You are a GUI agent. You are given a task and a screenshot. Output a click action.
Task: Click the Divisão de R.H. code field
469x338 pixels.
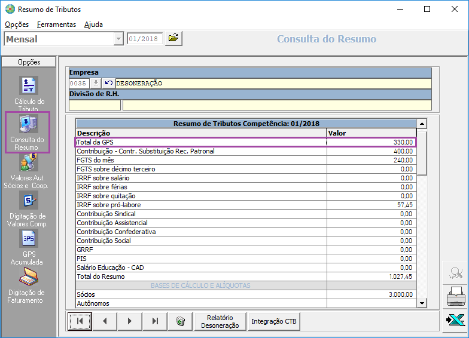tap(95, 105)
